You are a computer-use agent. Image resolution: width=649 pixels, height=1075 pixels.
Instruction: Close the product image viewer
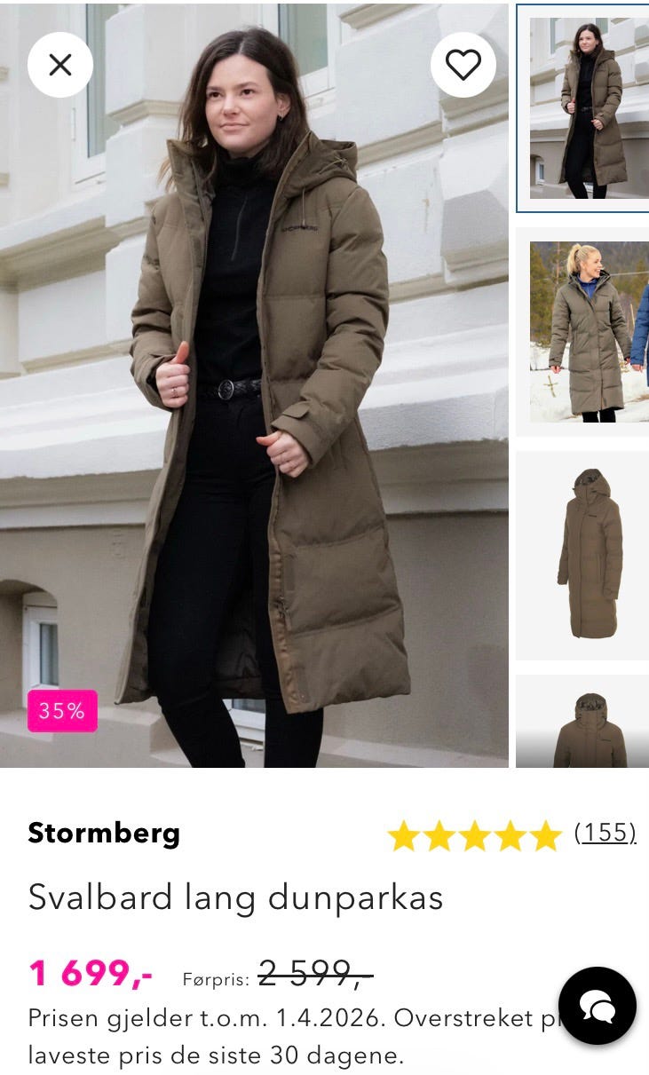60,65
